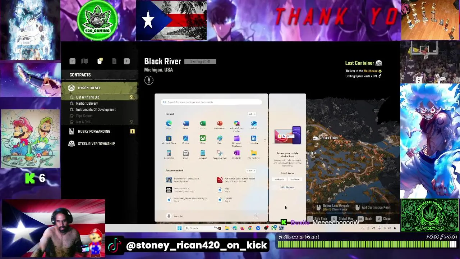The width and height of the screenshot is (460, 259).
Task: Click the Wi-Fi icon in system tray
Action: point(385,228)
